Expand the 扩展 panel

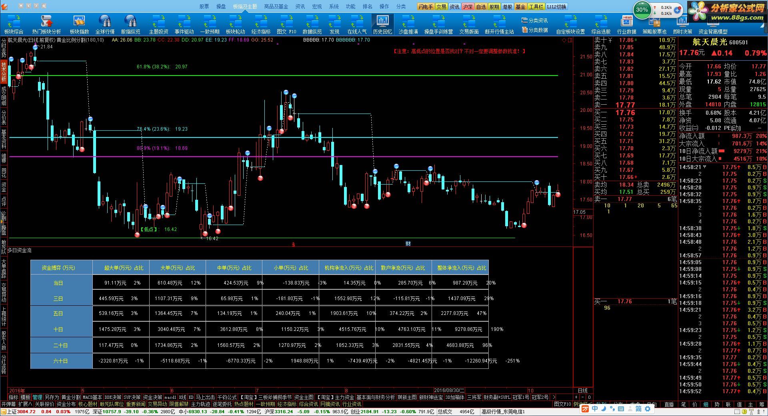pyautogui.click(x=25, y=404)
